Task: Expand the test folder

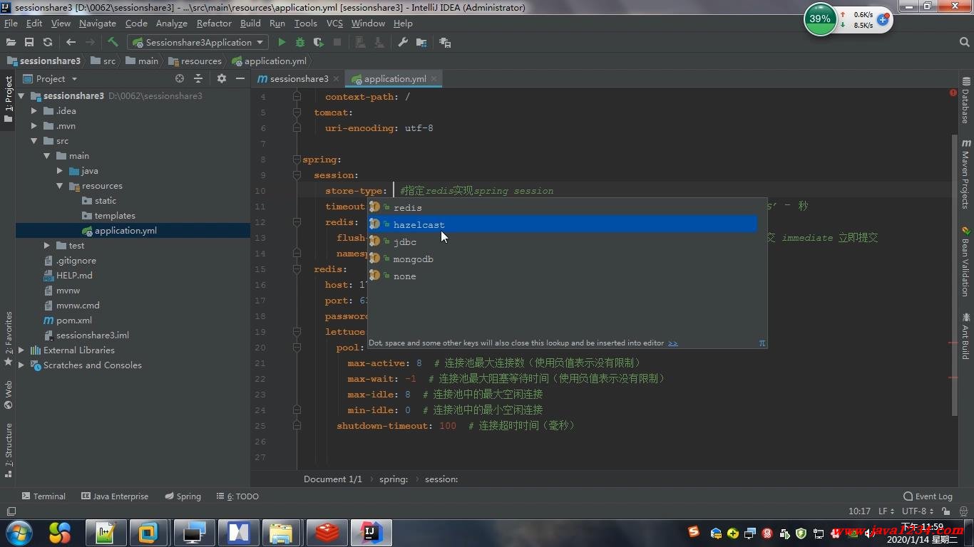Action: tap(47, 246)
